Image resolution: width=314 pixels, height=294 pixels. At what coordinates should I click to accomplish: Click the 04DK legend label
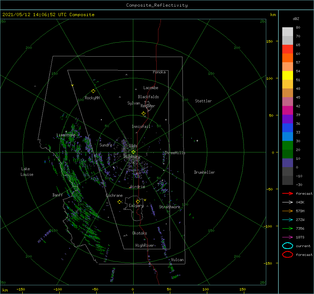pos(300,202)
